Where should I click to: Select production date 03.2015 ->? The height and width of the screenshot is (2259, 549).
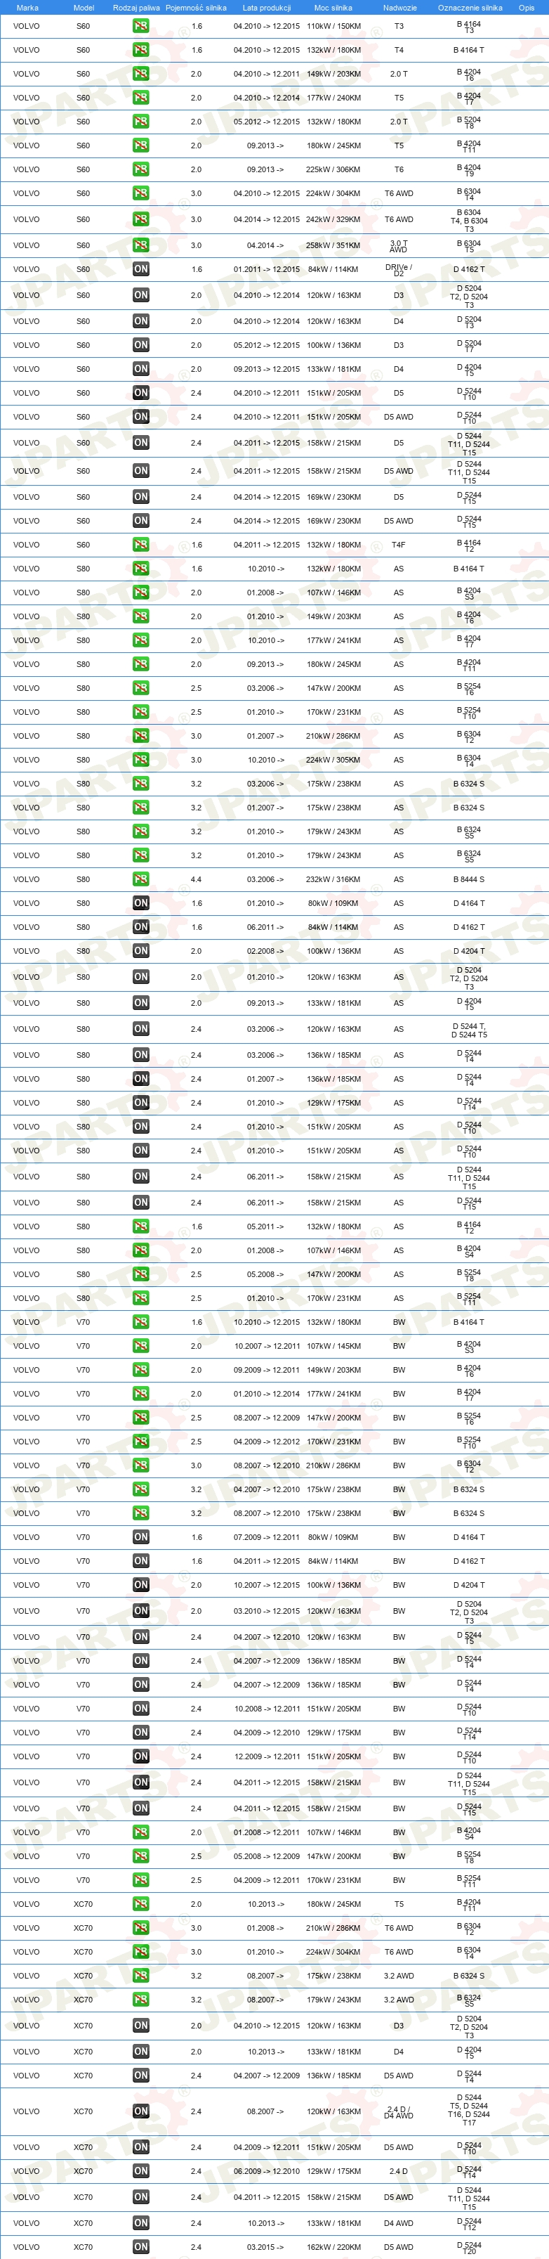pyautogui.click(x=266, y=2248)
